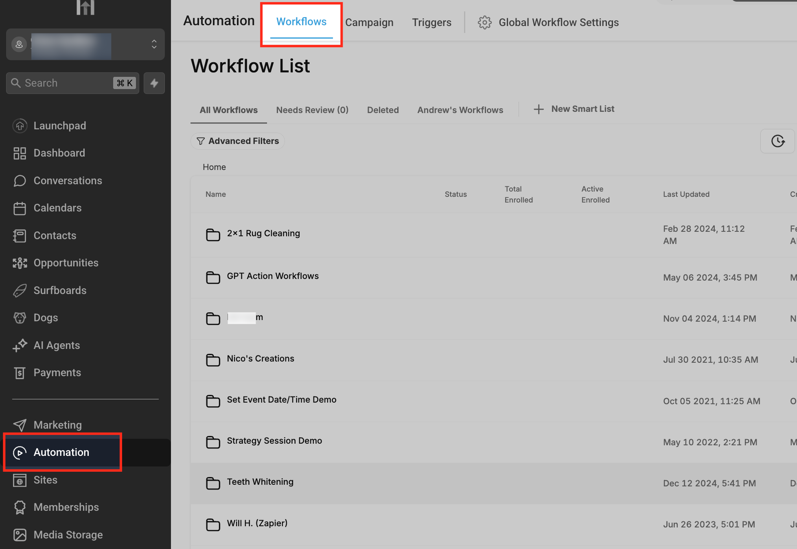This screenshot has height=549, width=797.
Task: Click the lightning bolt quick actions icon
Action: tap(154, 83)
